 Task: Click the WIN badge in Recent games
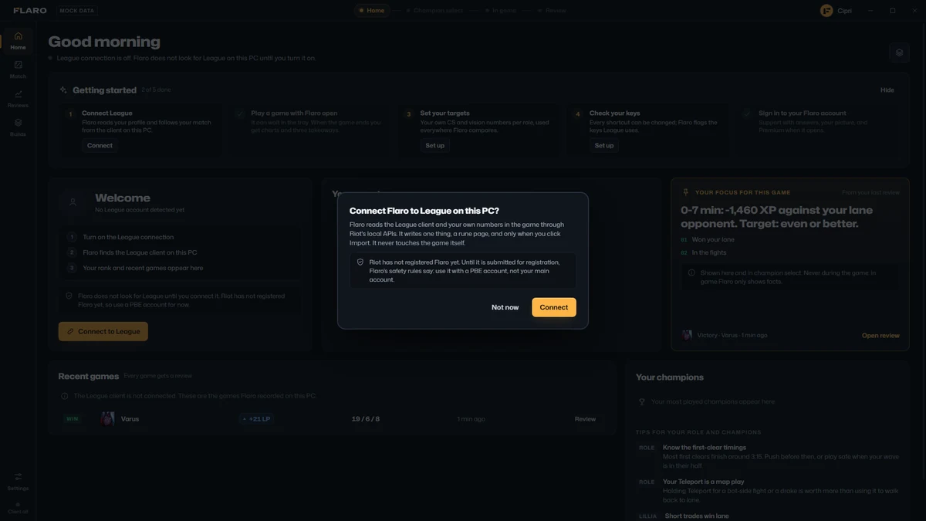click(x=73, y=419)
